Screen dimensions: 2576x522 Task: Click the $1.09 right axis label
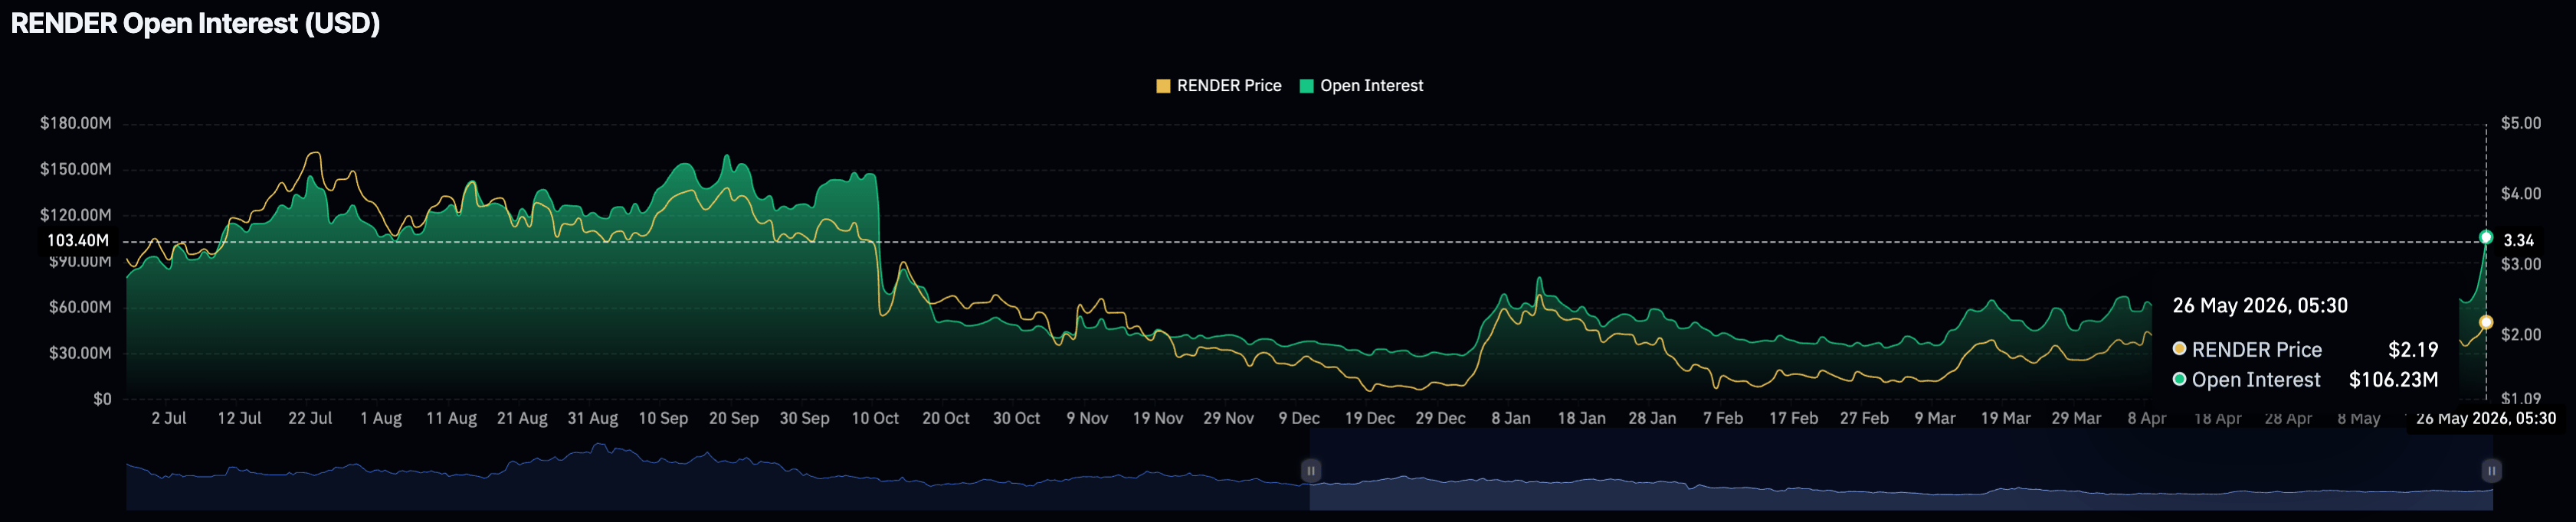[x=2520, y=398]
